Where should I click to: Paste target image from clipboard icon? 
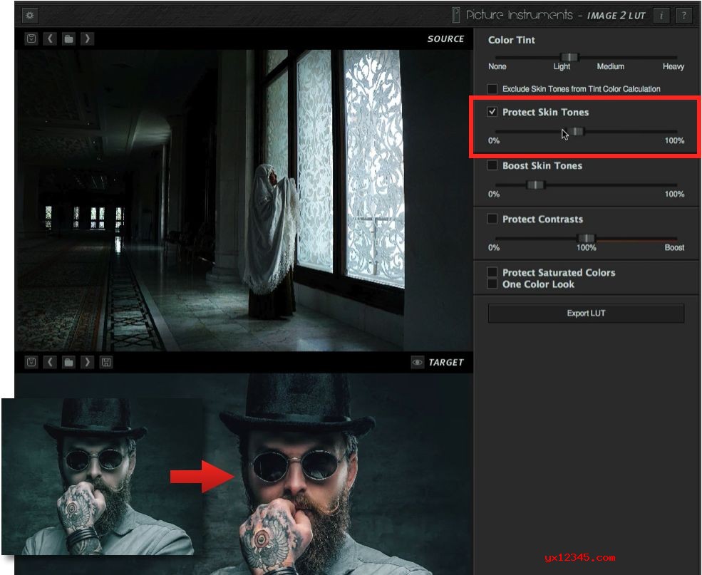coord(31,363)
